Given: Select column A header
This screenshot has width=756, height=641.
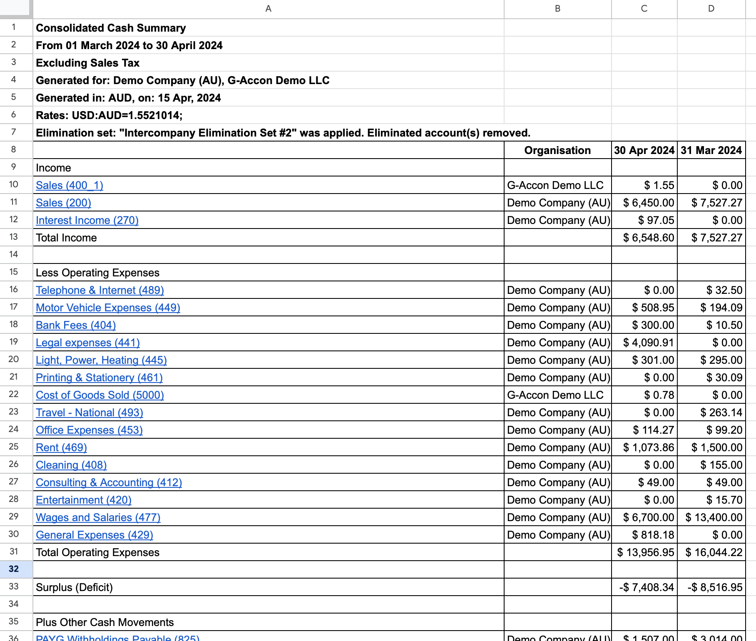Looking at the screenshot, I should [x=269, y=9].
